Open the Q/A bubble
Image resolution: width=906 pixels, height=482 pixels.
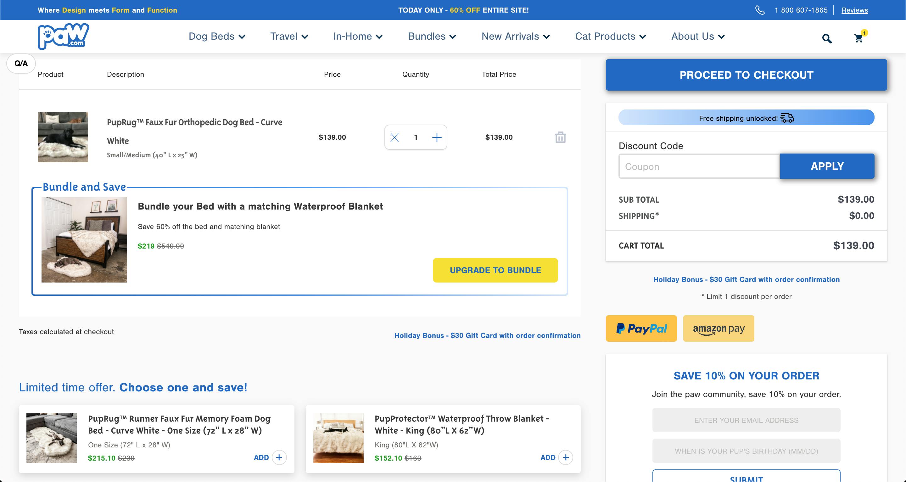click(x=21, y=63)
